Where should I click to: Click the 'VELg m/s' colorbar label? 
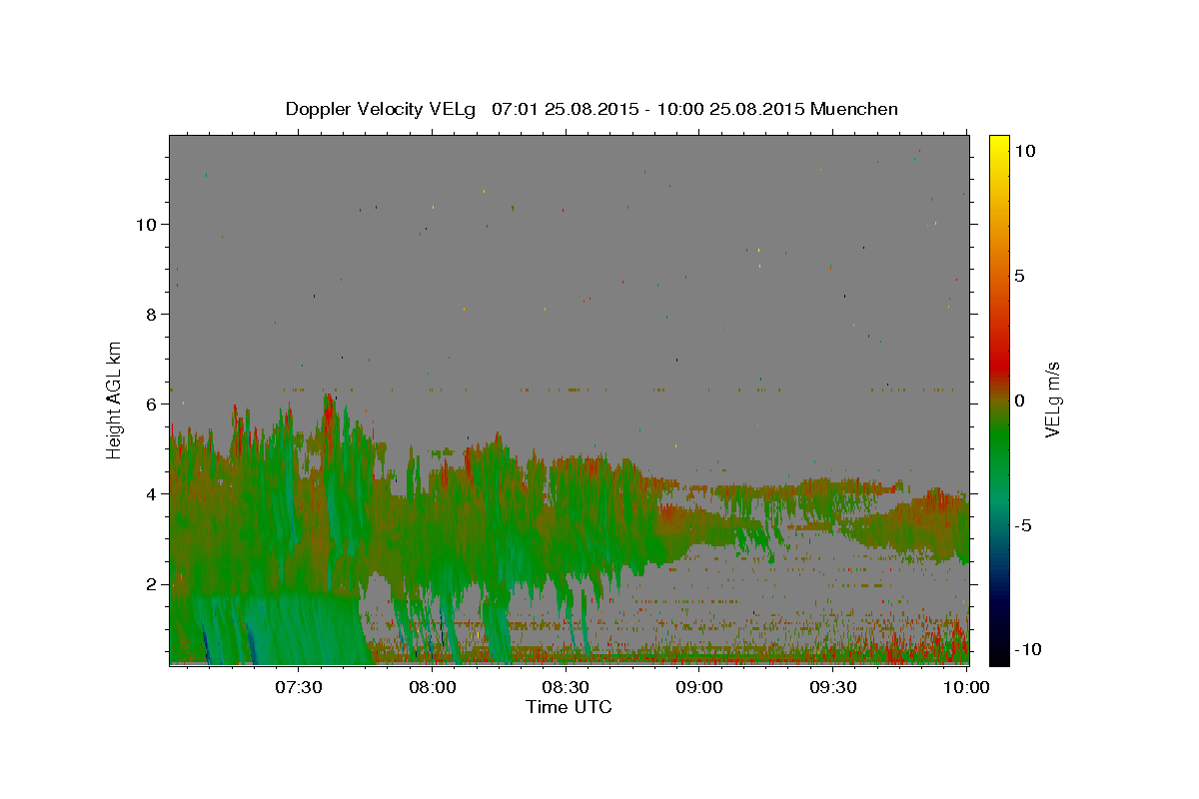tap(1052, 399)
